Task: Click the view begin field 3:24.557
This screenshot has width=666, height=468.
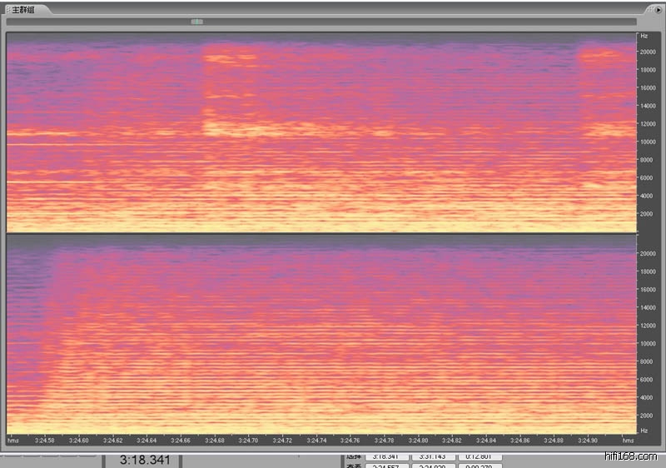Action: point(387,466)
